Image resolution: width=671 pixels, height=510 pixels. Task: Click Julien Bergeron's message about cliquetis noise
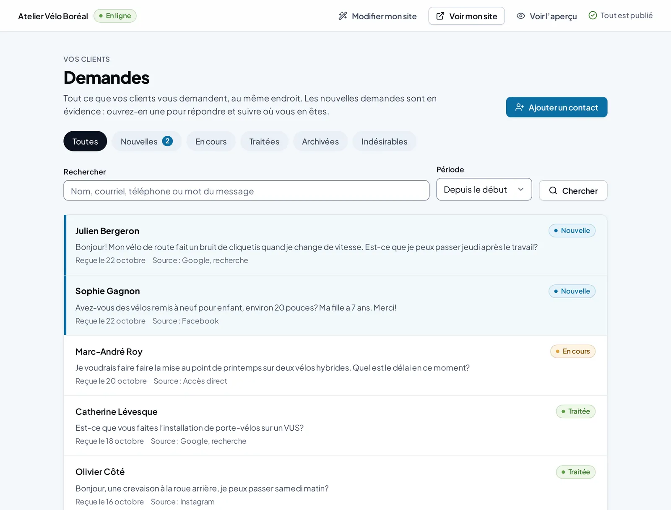click(x=307, y=247)
